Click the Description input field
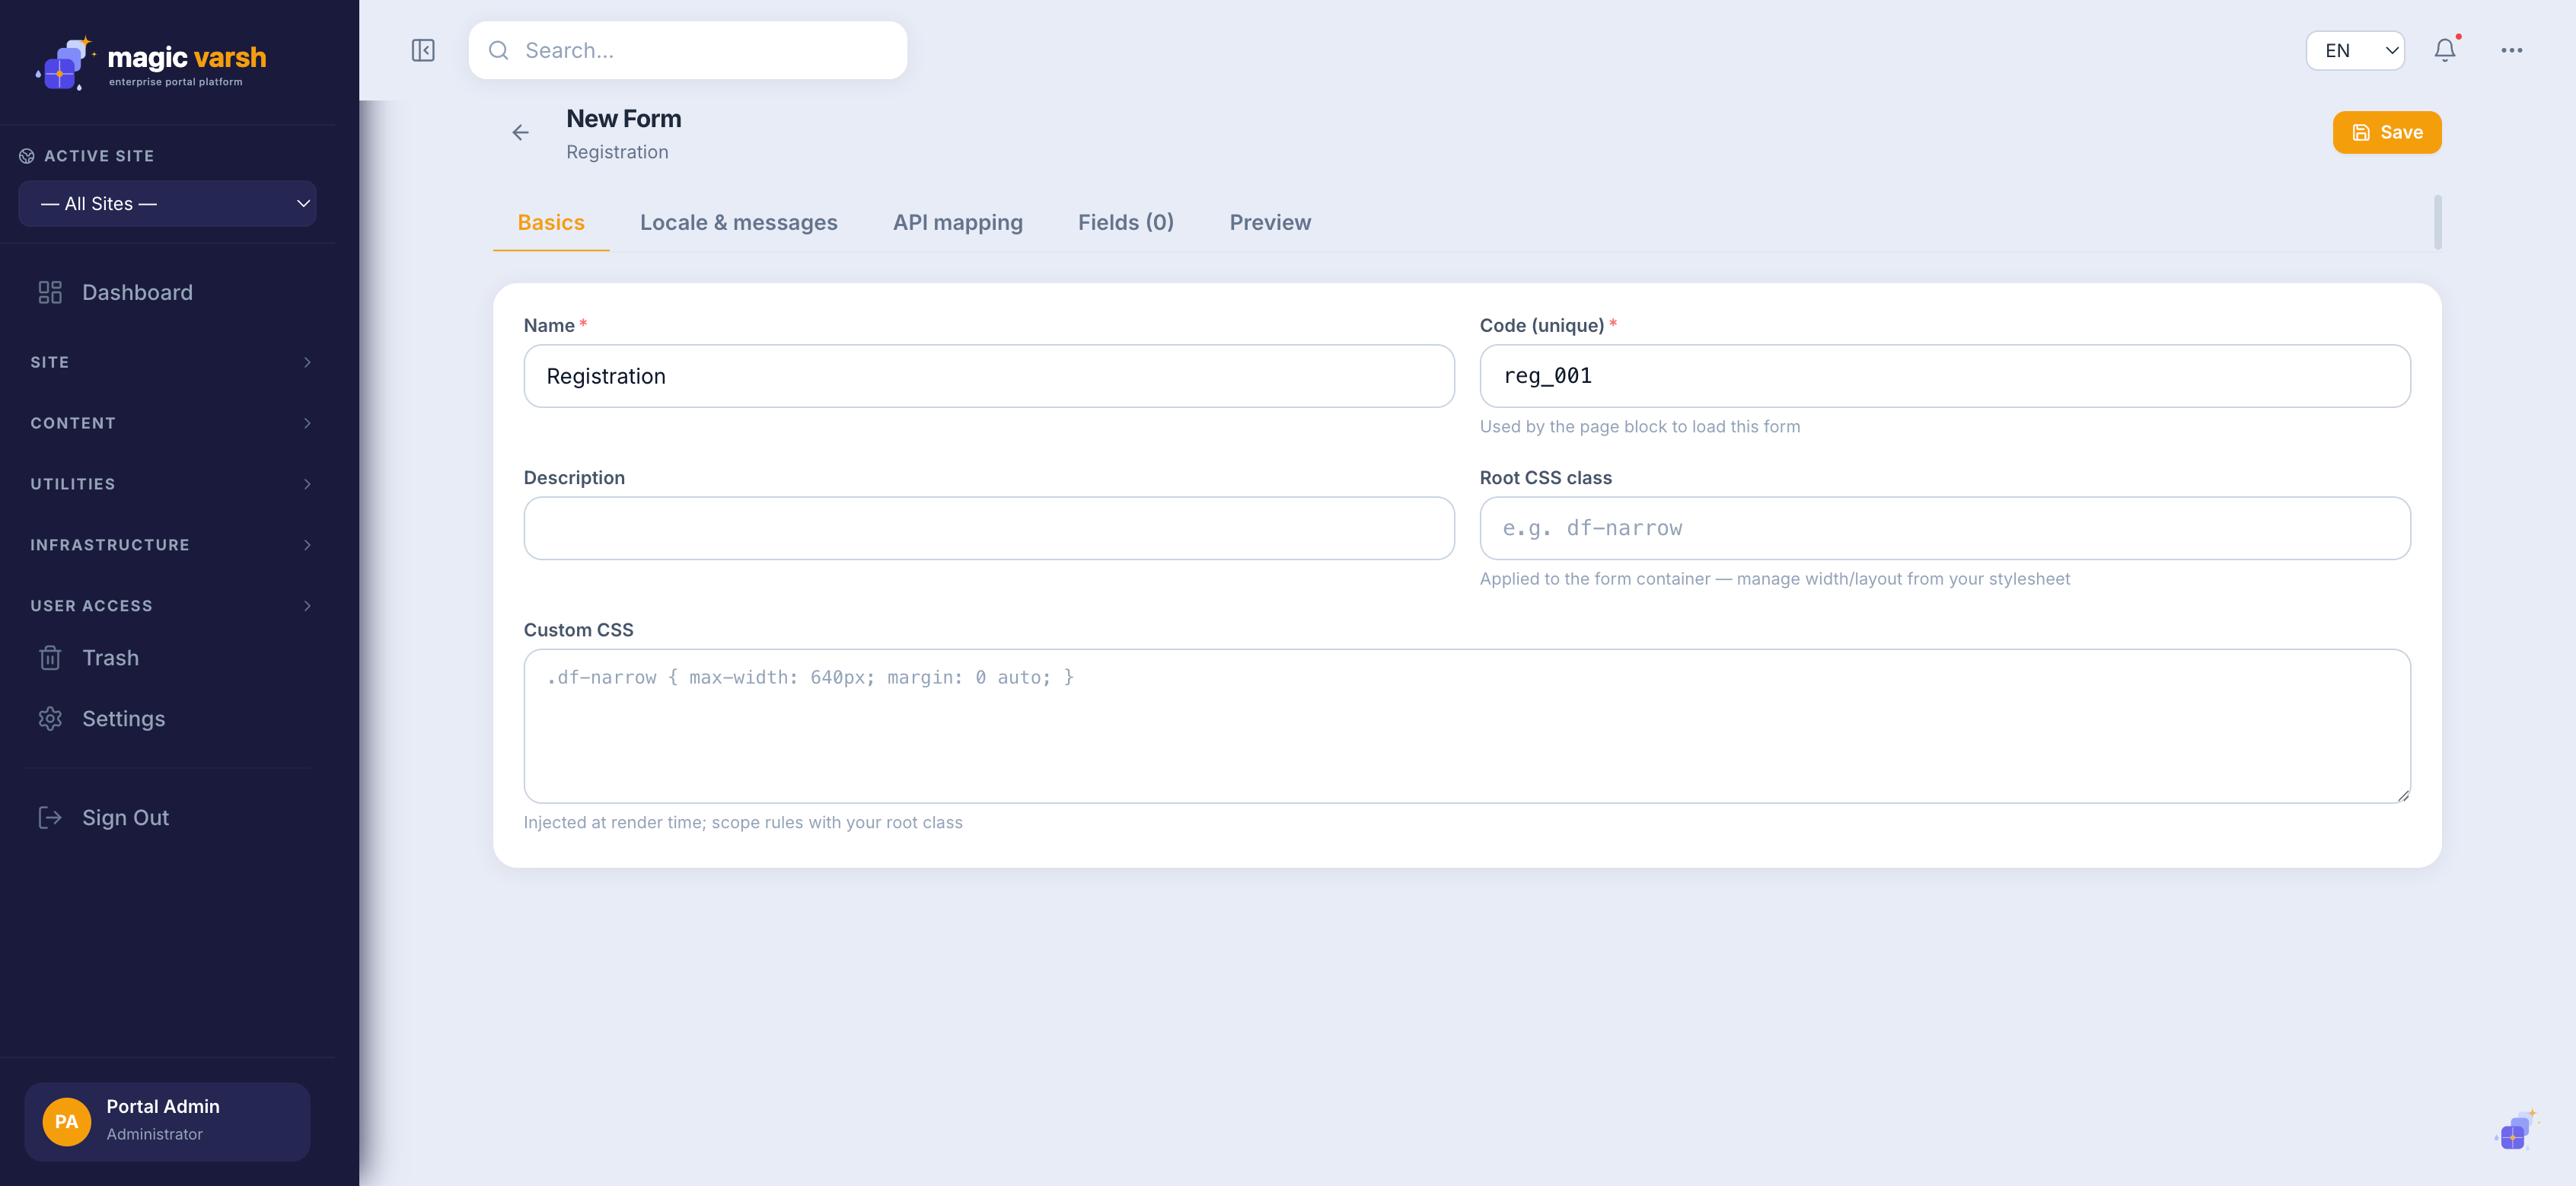Image resolution: width=2576 pixels, height=1186 pixels. coord(989,528)
